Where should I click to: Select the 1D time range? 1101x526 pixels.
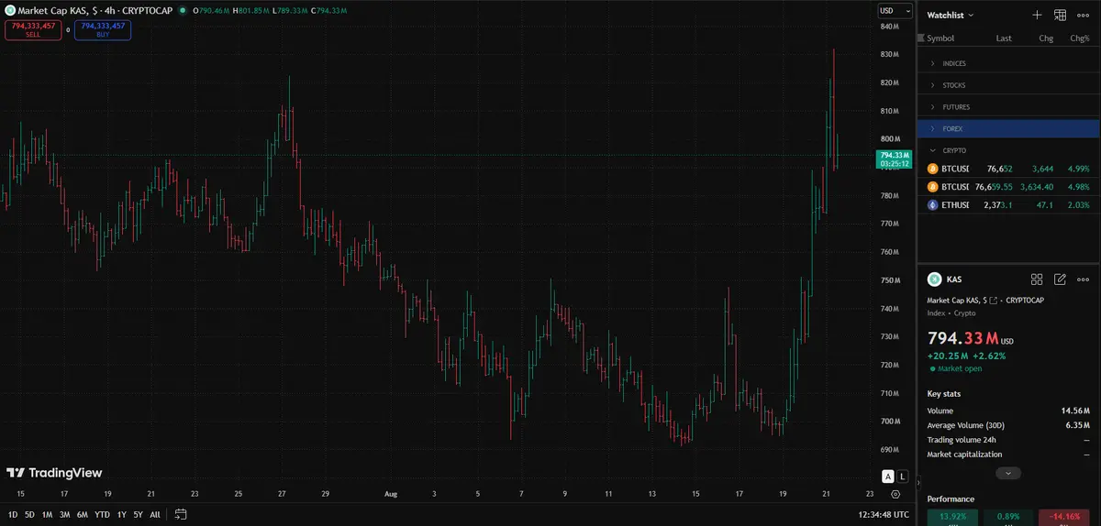(13, 514)
